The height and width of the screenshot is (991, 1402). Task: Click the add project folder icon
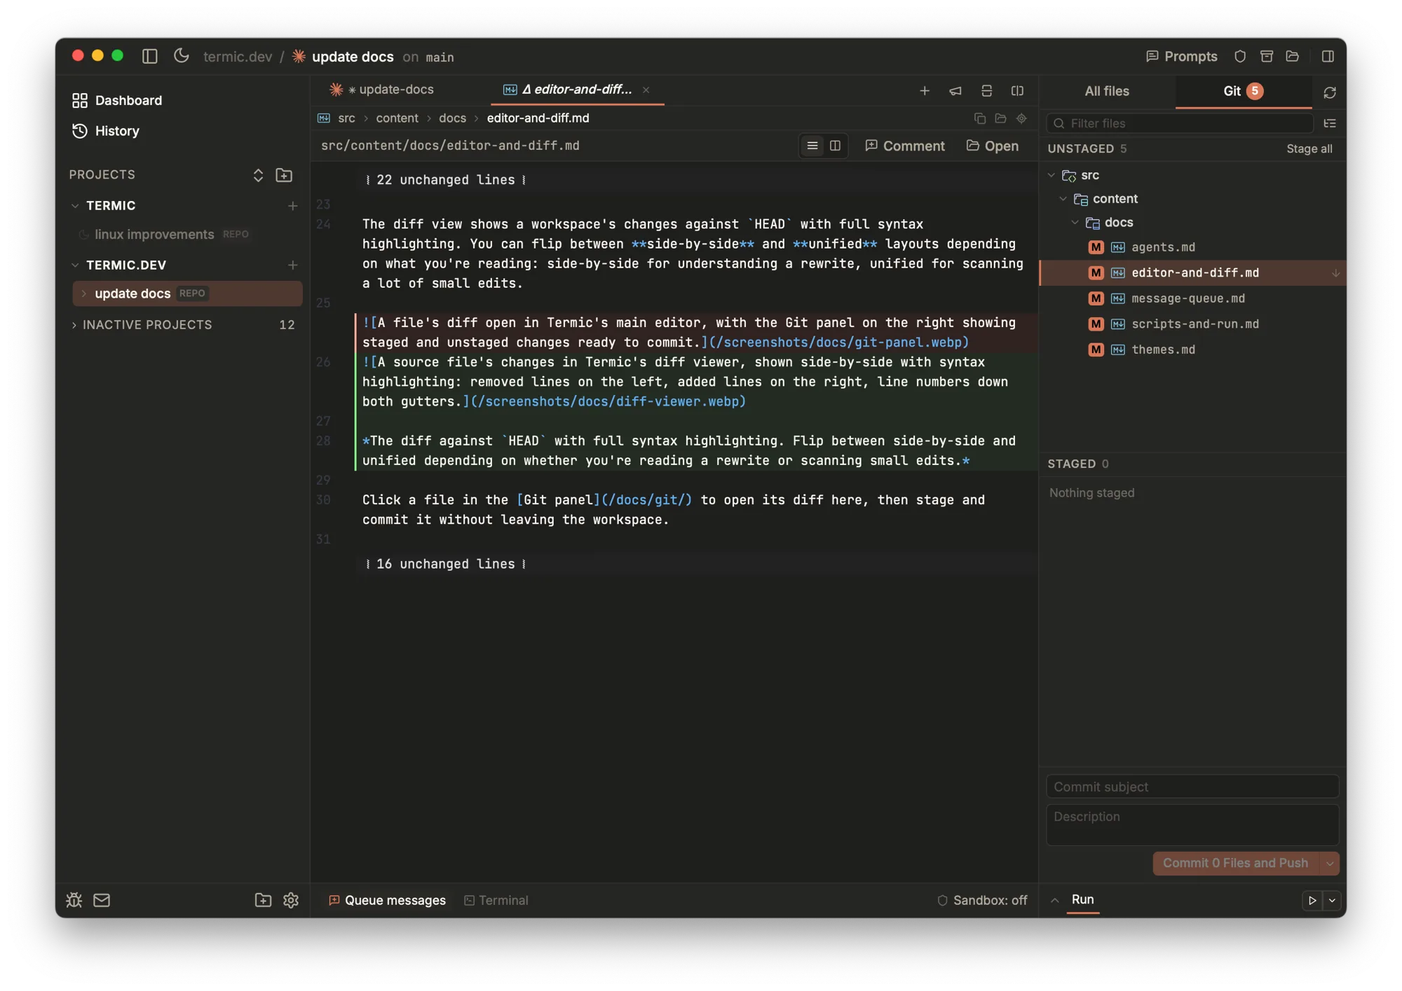(x=284, y=175)
